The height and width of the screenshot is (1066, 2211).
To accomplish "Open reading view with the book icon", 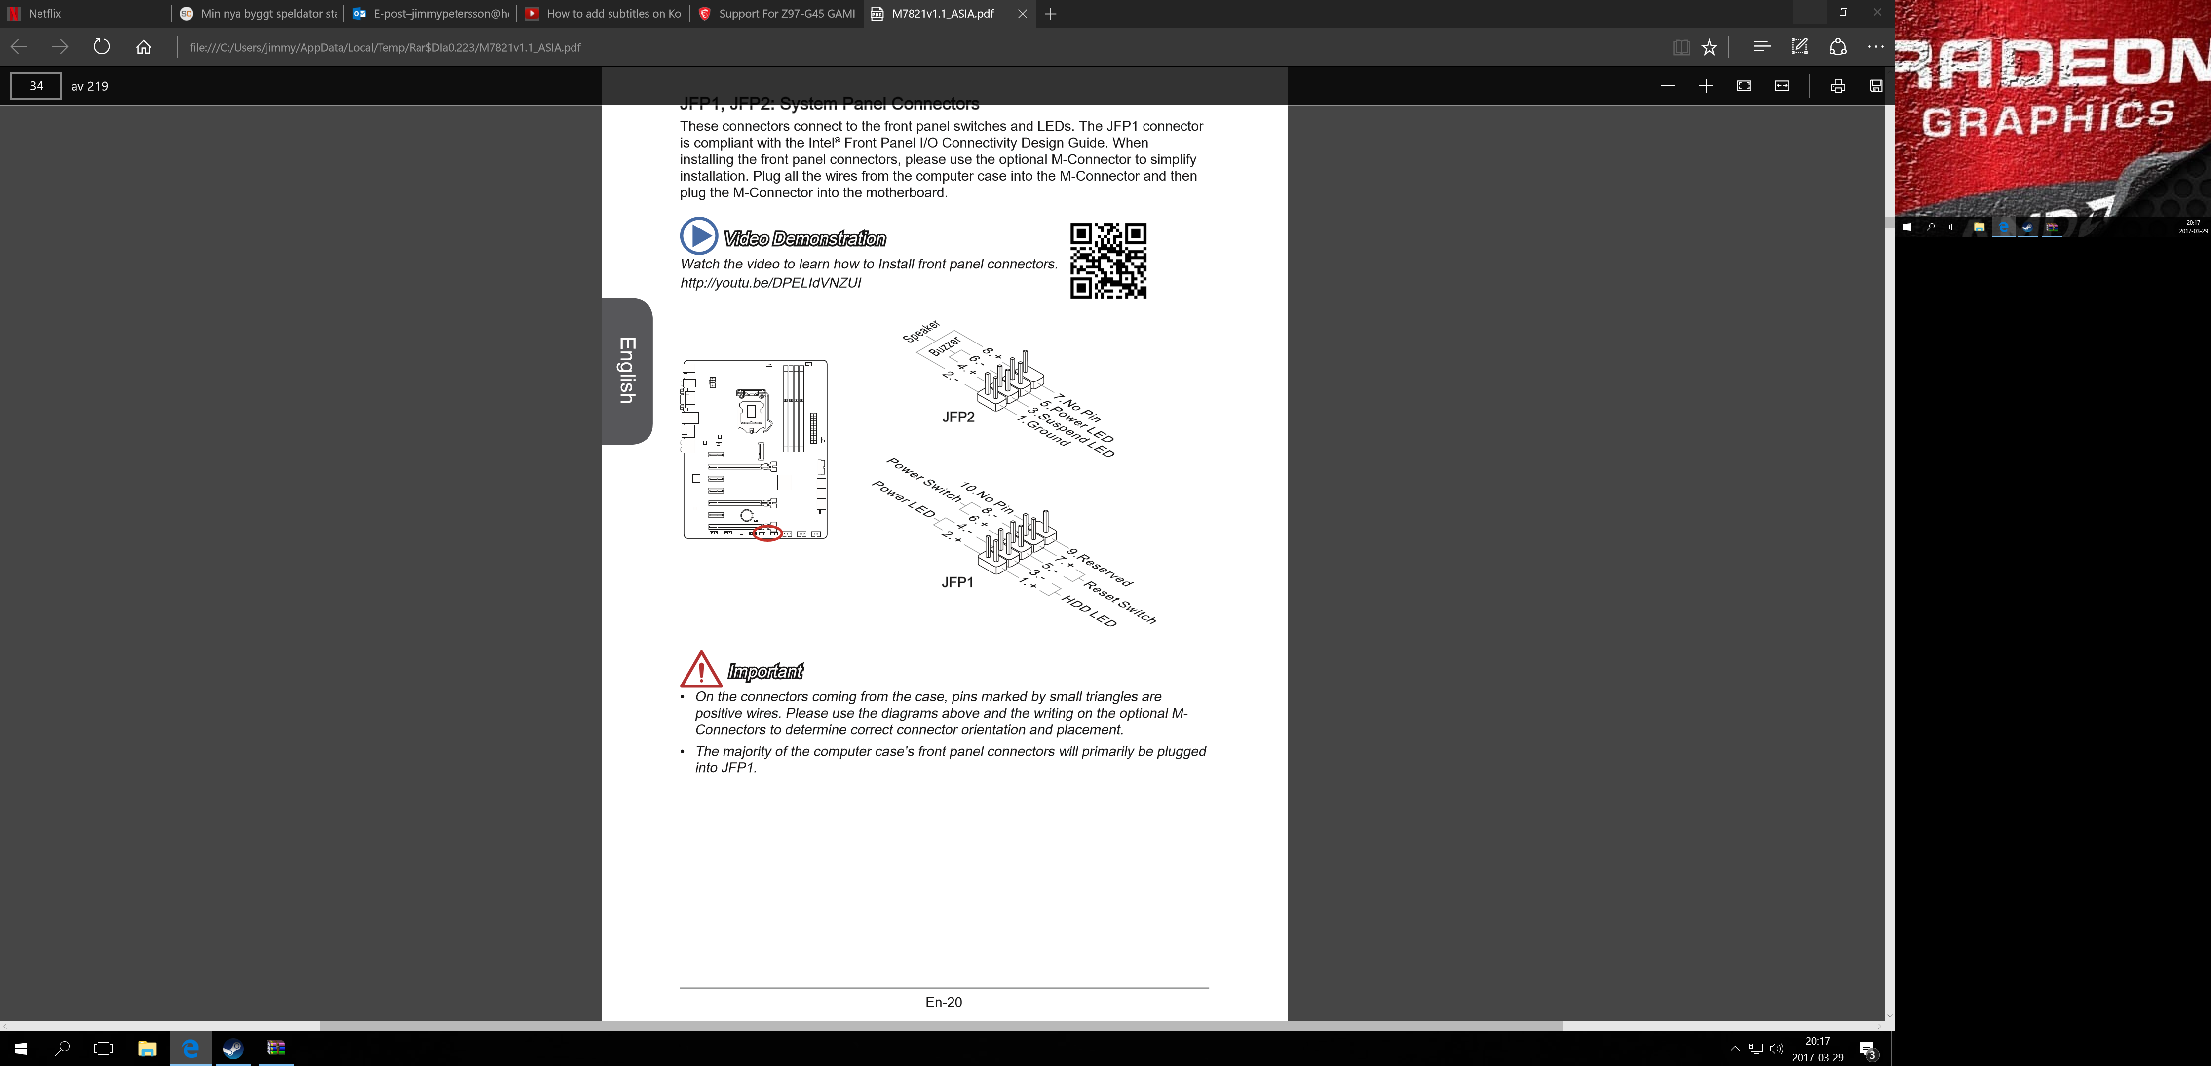I will tap(1681, 47).
